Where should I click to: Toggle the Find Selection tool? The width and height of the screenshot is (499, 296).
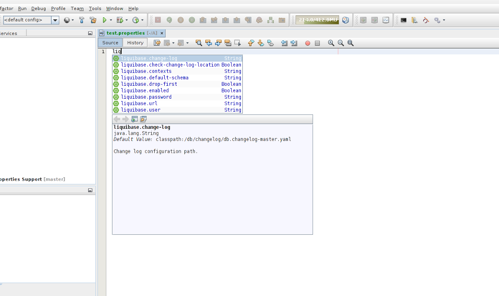[198, 43]
